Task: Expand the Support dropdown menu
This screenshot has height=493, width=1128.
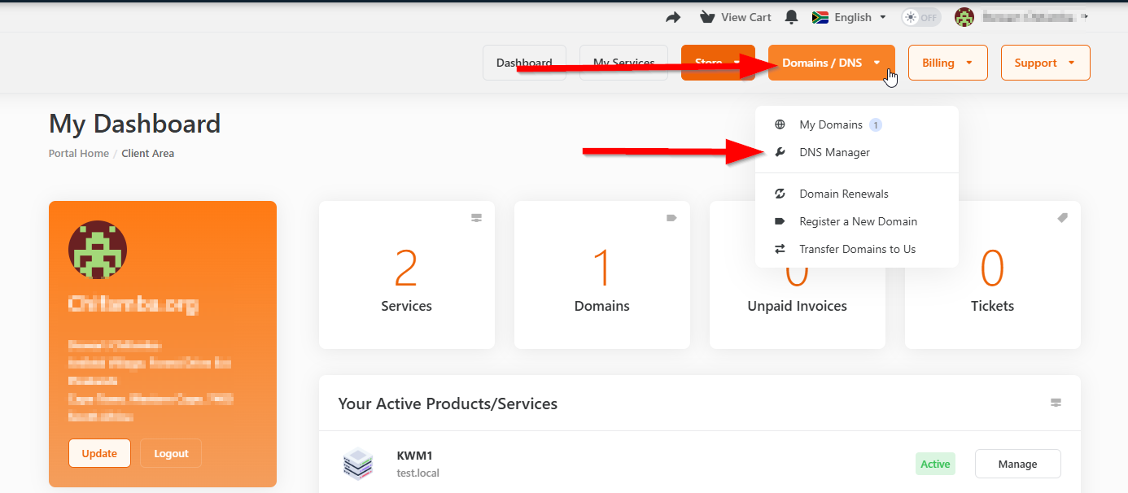Action: coord(1045,63)
